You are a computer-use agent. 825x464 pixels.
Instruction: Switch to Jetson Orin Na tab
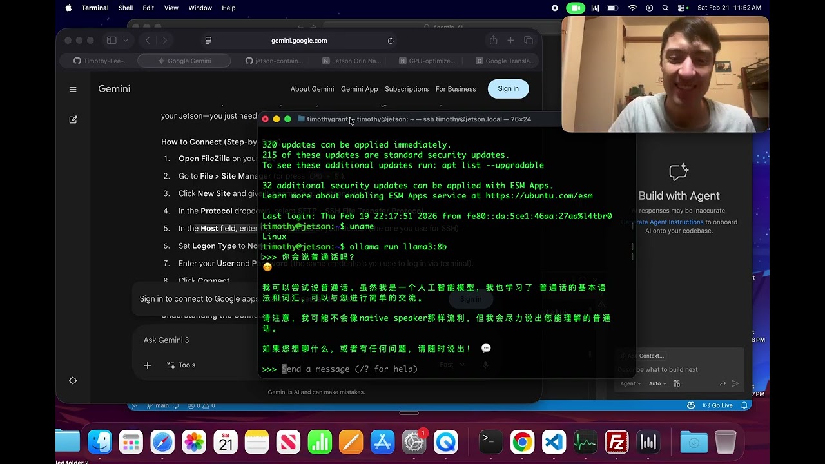352,61
